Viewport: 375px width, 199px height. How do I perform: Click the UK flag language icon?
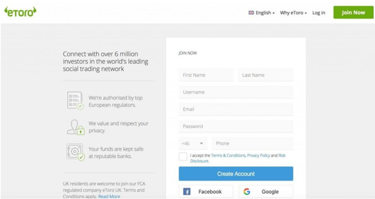point(251,12)
